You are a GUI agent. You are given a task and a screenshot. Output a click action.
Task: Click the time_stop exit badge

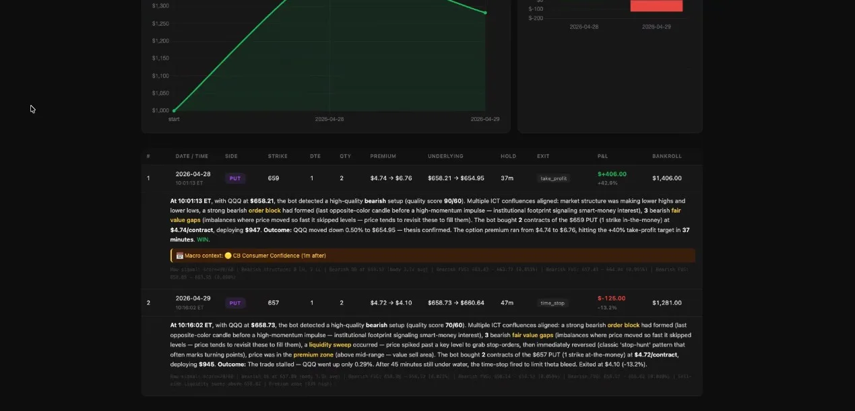point(552,303)
